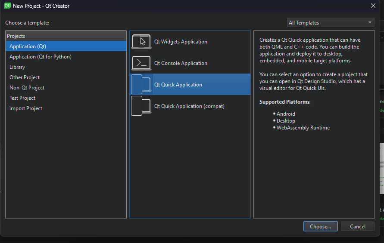
Task: Click the Qt Creator logo in title bar
Action: (7, 6)
